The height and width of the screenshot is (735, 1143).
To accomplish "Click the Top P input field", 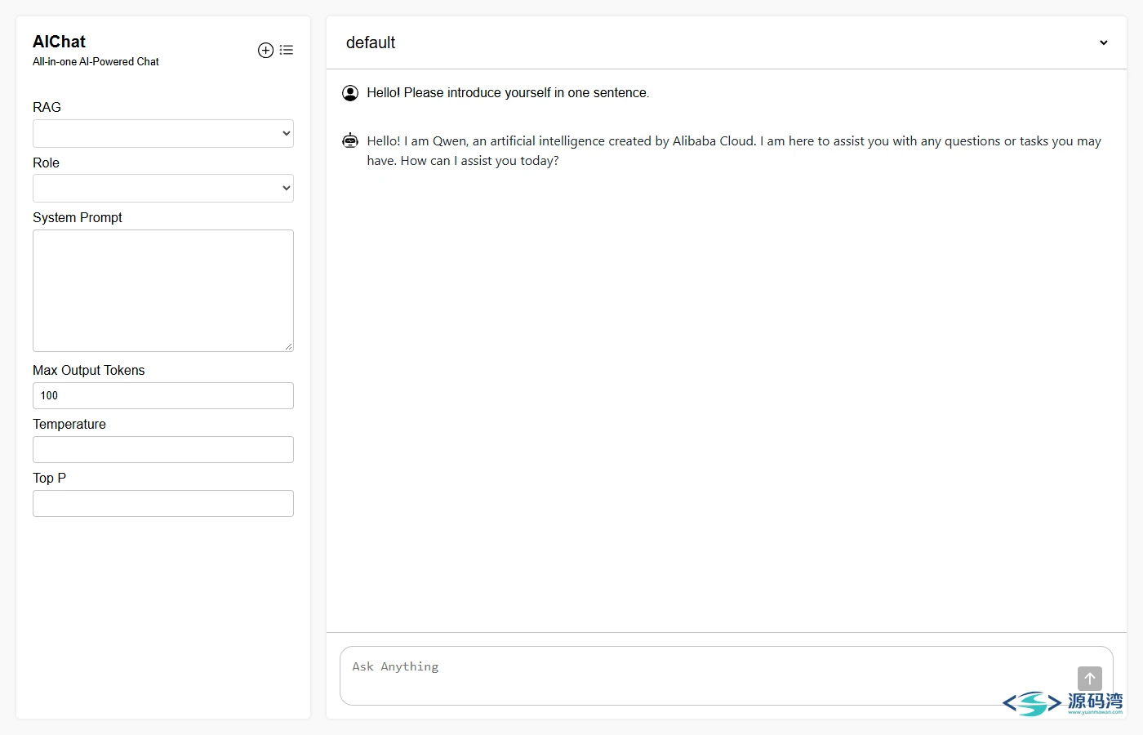I will click(163, 503).
